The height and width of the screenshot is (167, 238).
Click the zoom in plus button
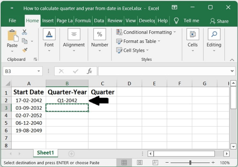[x=213, y=163]
